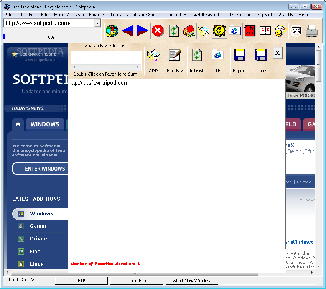Select the WINDOWS tab on Softpedia
This screenshot has height=289, width=326.
(45, 124)
